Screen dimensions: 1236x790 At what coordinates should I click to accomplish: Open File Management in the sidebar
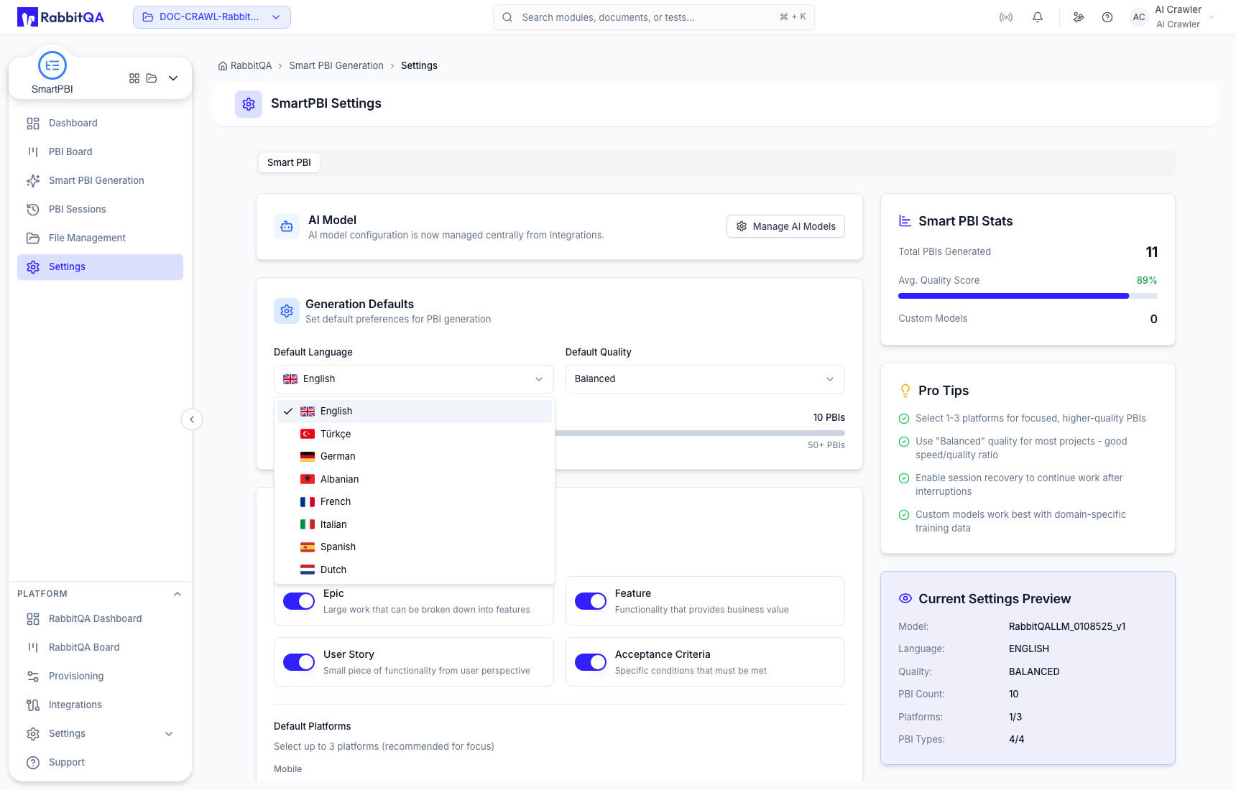pos(100,238)
